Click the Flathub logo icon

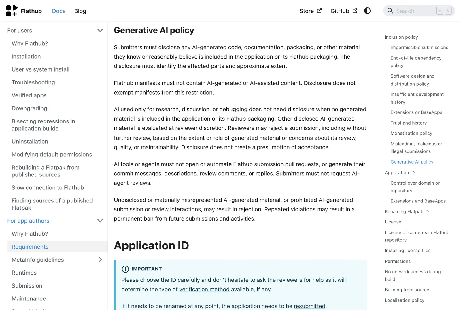(12, 11)
